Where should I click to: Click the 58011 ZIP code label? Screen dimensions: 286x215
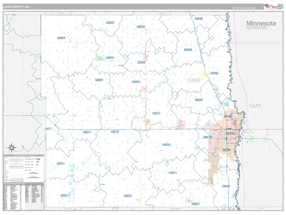coord(87,132)
